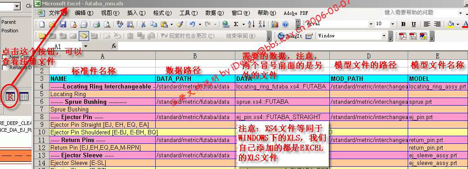The image size is (468, 169).
Task: Send workbook by email icon
Action: coord(84,24)
